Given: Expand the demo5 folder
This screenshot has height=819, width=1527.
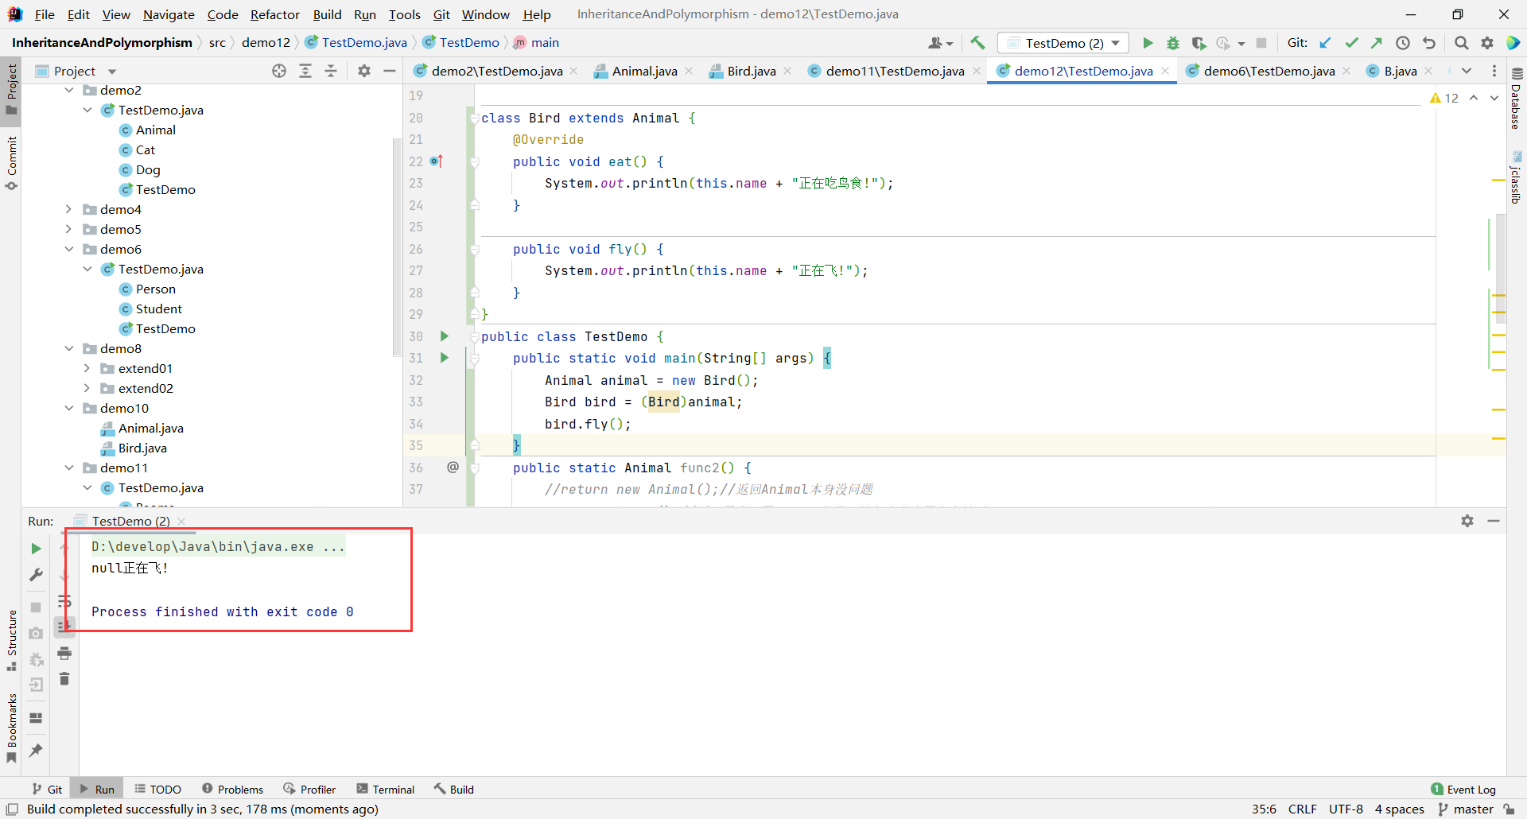Looking at the screenshot, I should click(69, 229).
